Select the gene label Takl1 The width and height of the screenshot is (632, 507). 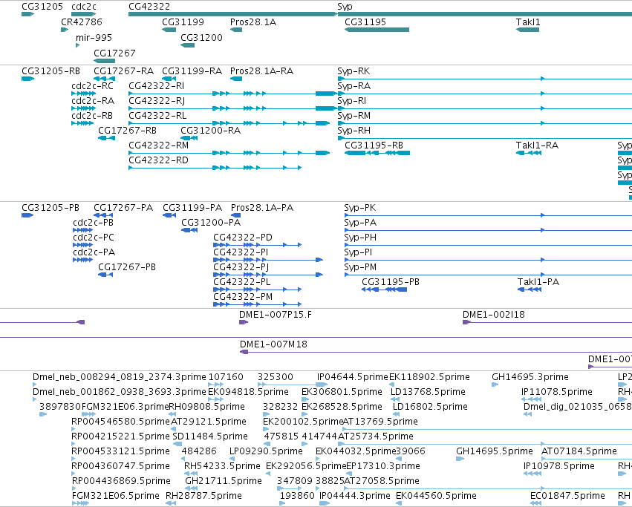528,22
